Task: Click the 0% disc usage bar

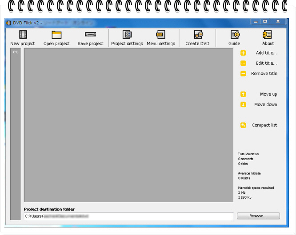Action: click(x=16, y=134)
